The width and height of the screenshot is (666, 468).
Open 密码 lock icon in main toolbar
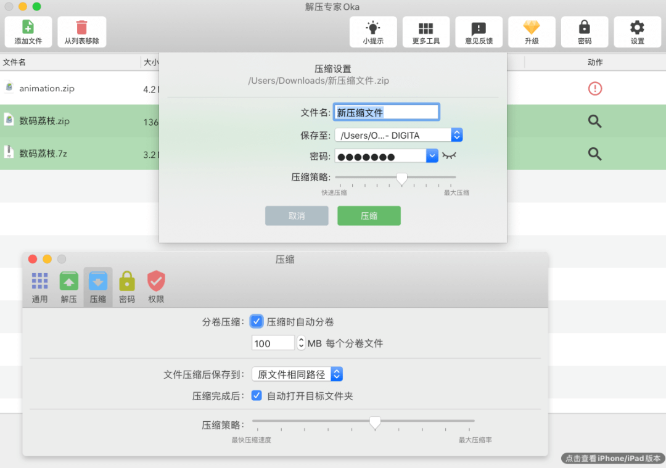pos(584,28)
